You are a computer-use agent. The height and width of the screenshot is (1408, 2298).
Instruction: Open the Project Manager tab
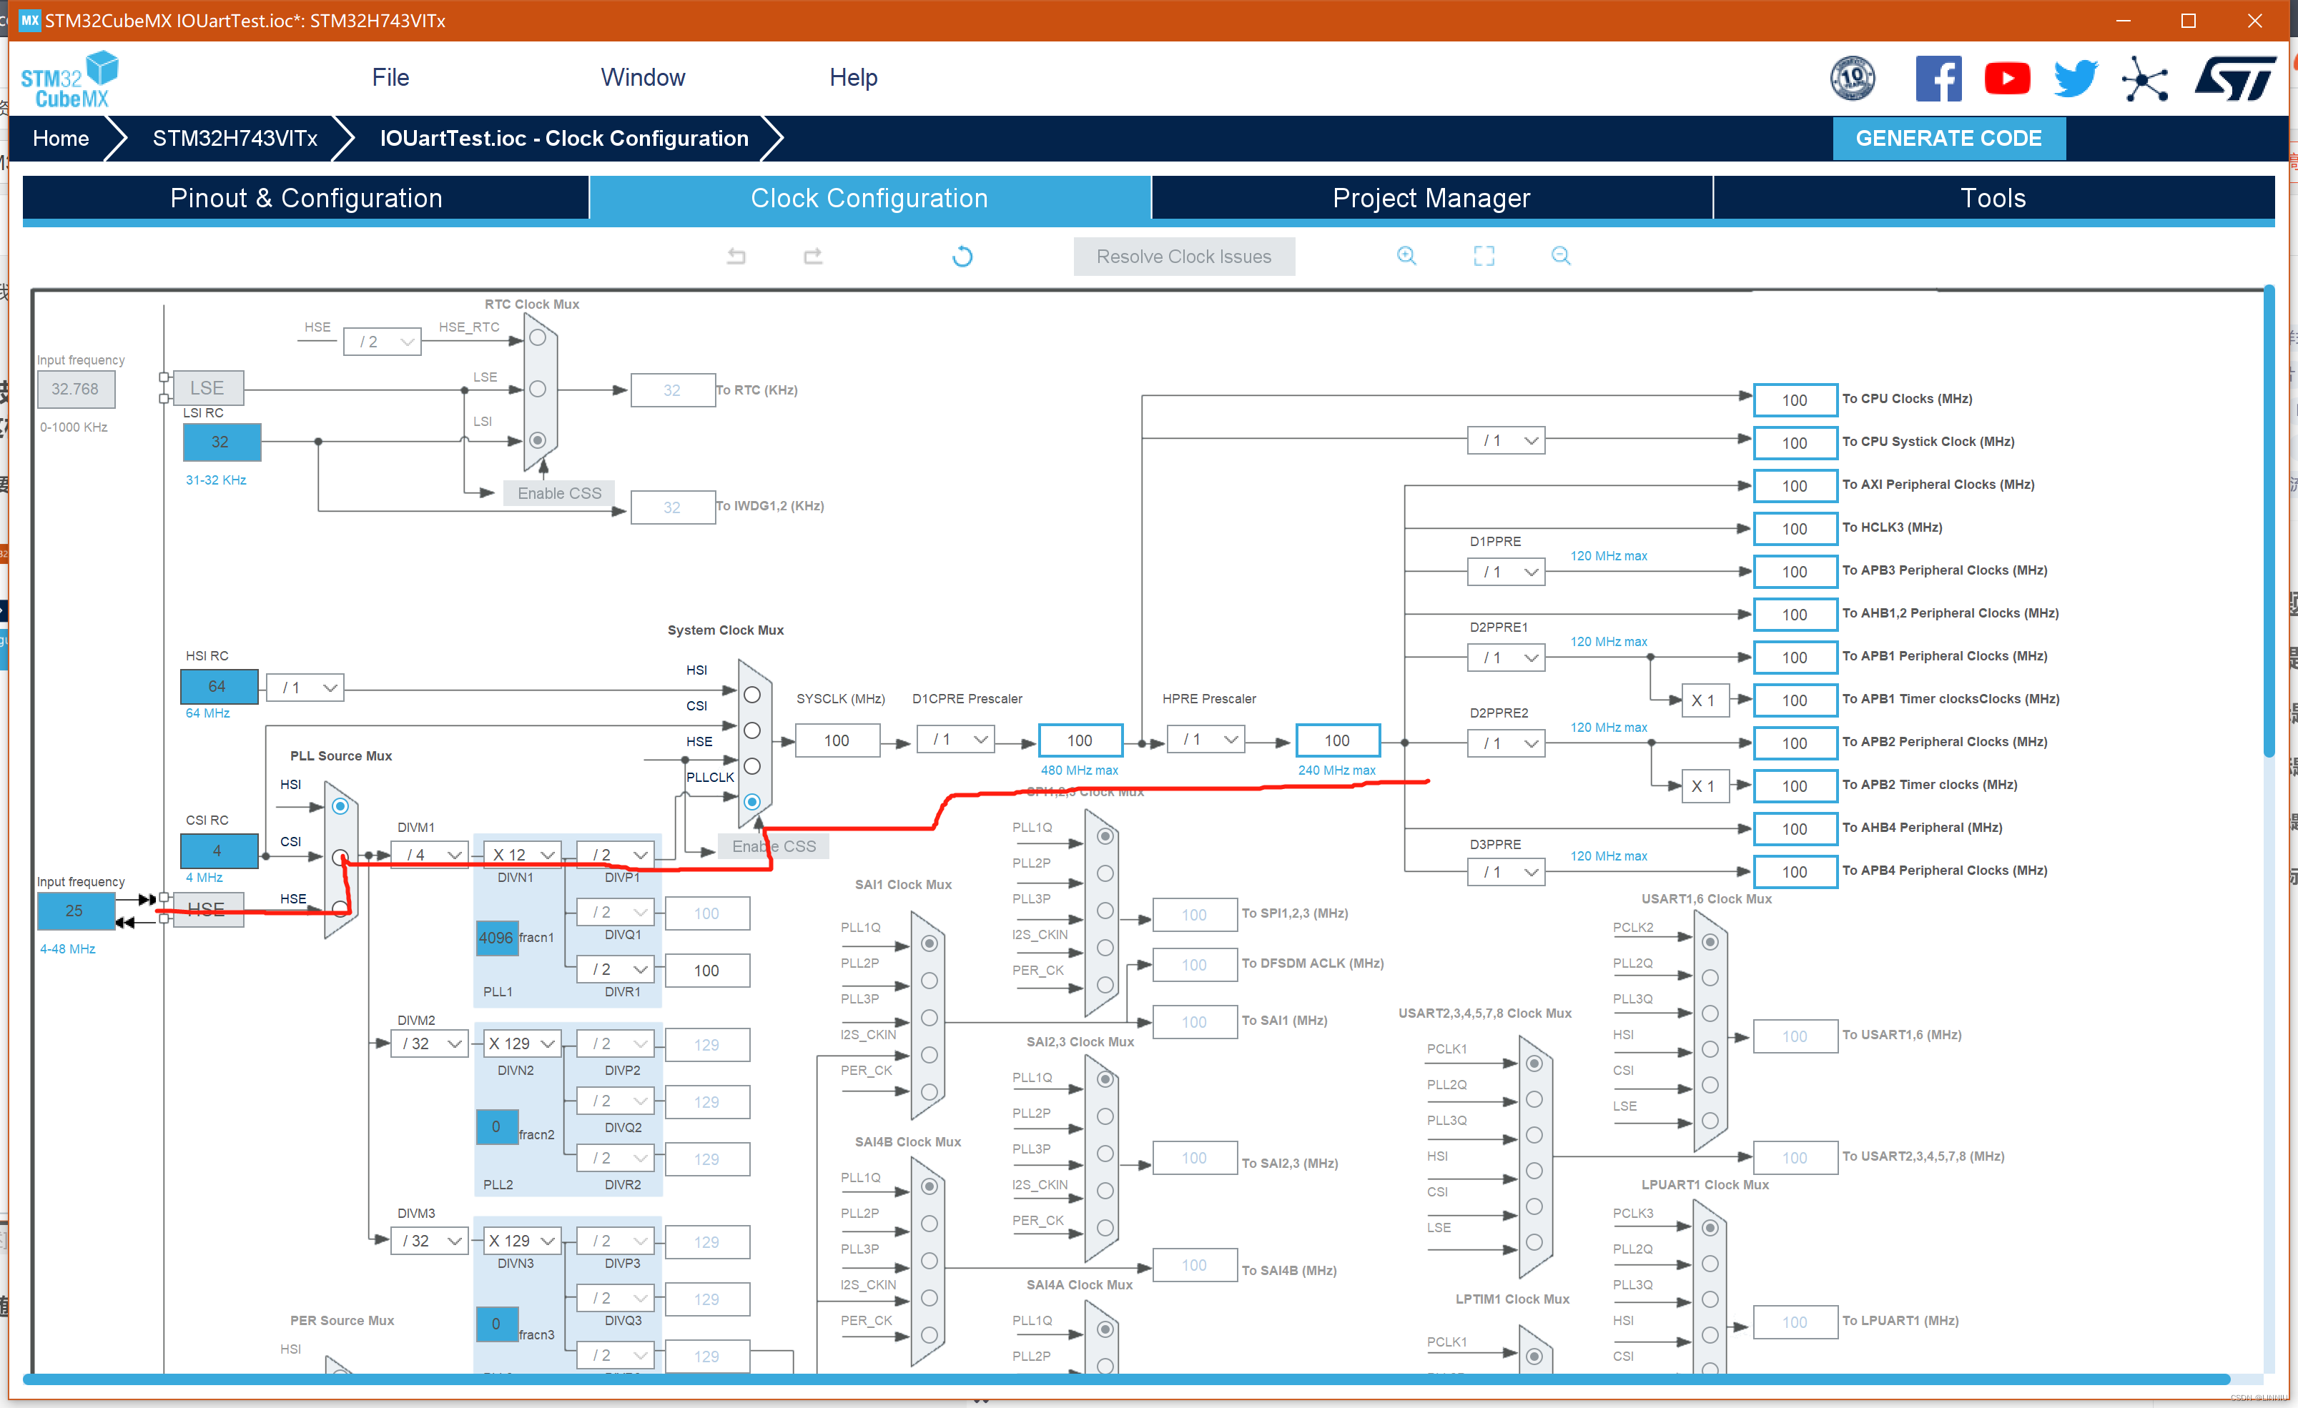[x=1431, y=198]
